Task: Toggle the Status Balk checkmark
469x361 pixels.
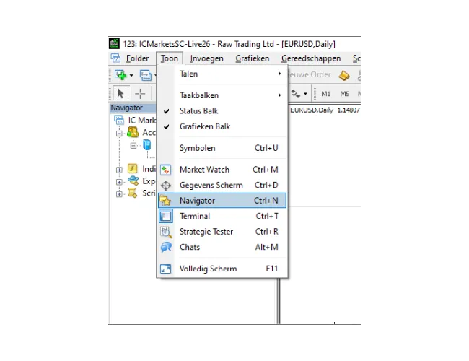Action: (x=166, y=111)
